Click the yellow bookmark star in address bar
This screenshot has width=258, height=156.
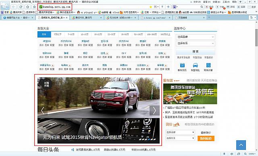150,7
